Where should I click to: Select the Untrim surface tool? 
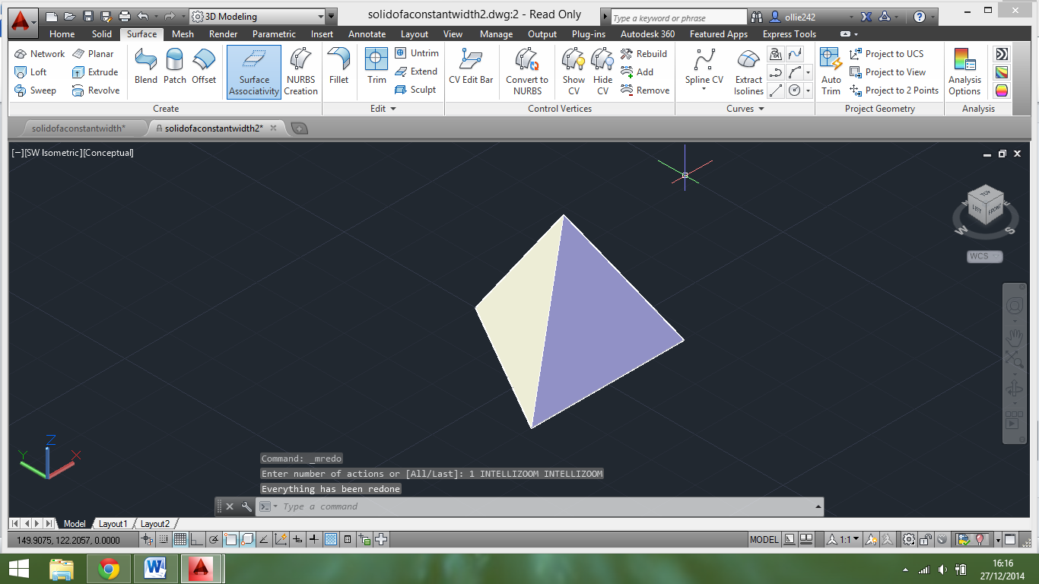[x=417, y=53]
